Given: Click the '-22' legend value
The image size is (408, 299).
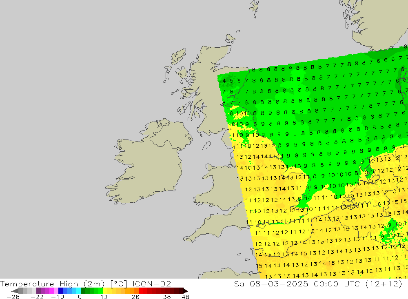Looking at the screenshot, I should pyautogui.click(x=37, y=297).
